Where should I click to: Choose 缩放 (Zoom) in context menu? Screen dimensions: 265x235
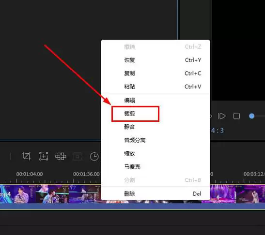click(156, 153)
